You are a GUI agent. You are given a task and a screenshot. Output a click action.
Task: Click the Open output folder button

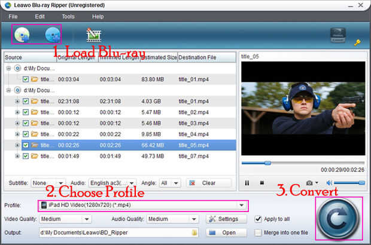pyautogui.click(x=226, y=232)
